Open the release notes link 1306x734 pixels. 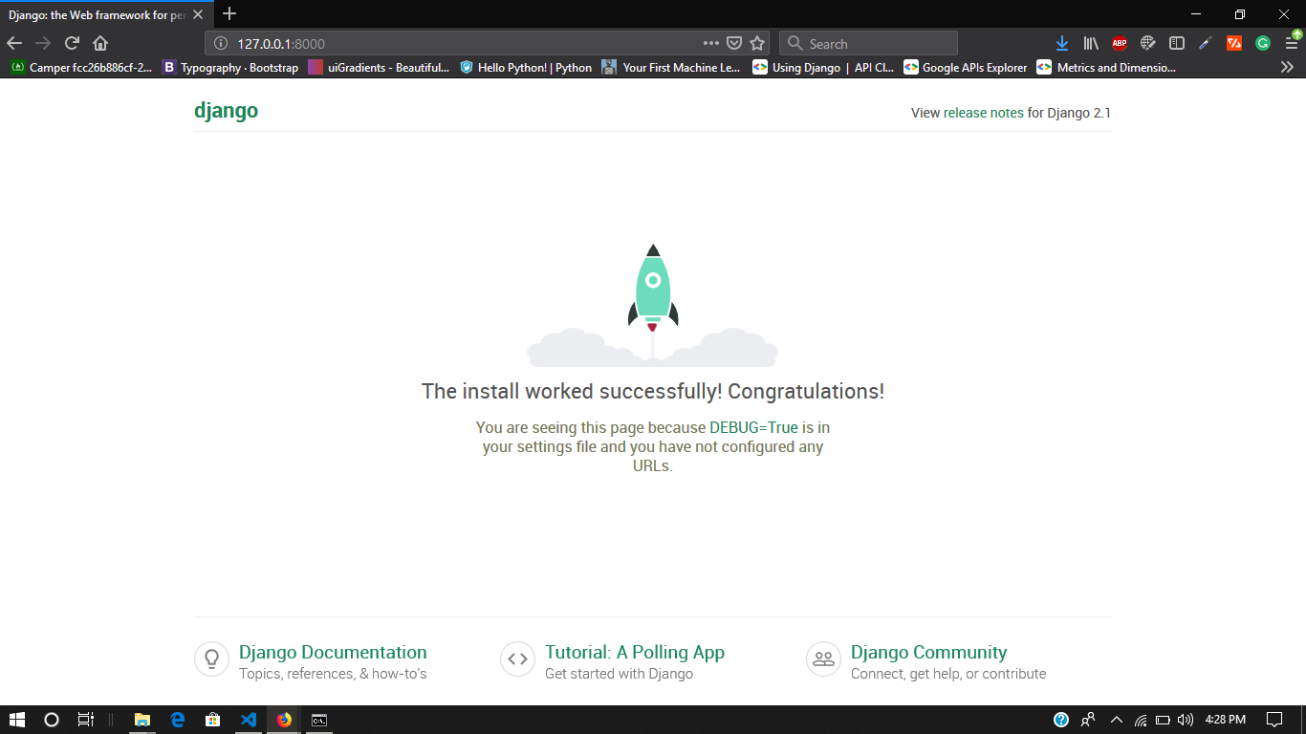click(983, 113)
